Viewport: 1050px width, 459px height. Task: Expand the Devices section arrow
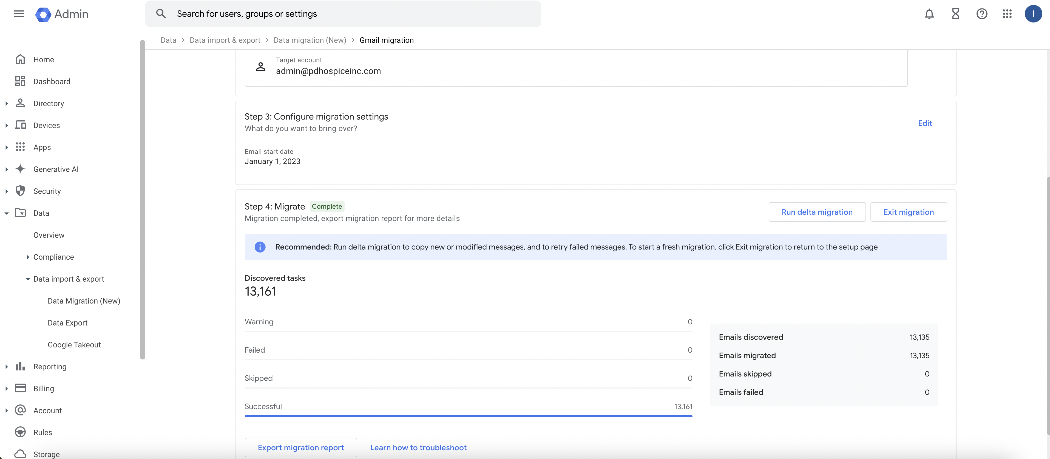click(x=7, y=126)
